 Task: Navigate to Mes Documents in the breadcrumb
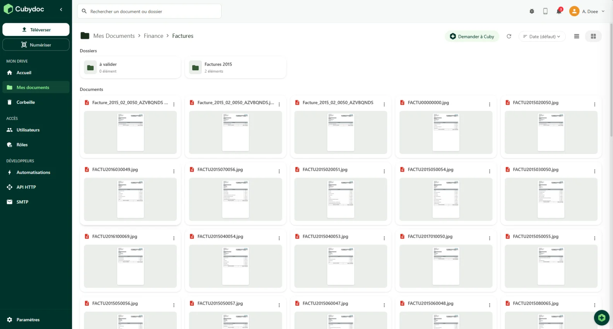[x=114, y=36]
